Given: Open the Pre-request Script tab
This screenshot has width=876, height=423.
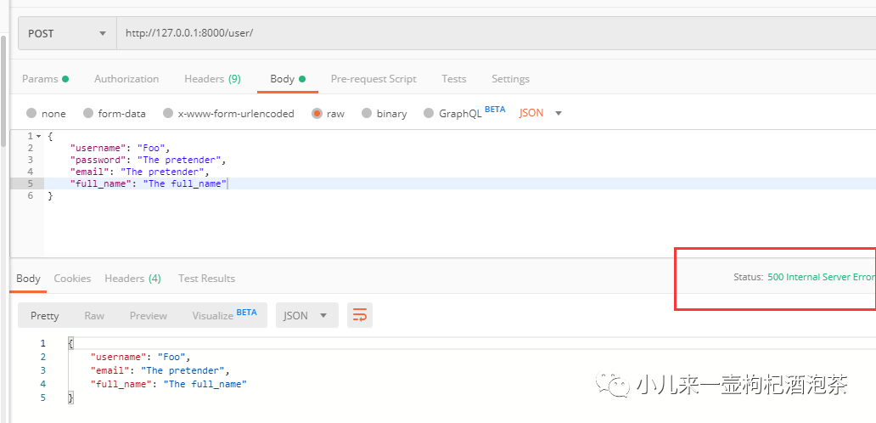Looking at the screenshot, I should [373, 79].
